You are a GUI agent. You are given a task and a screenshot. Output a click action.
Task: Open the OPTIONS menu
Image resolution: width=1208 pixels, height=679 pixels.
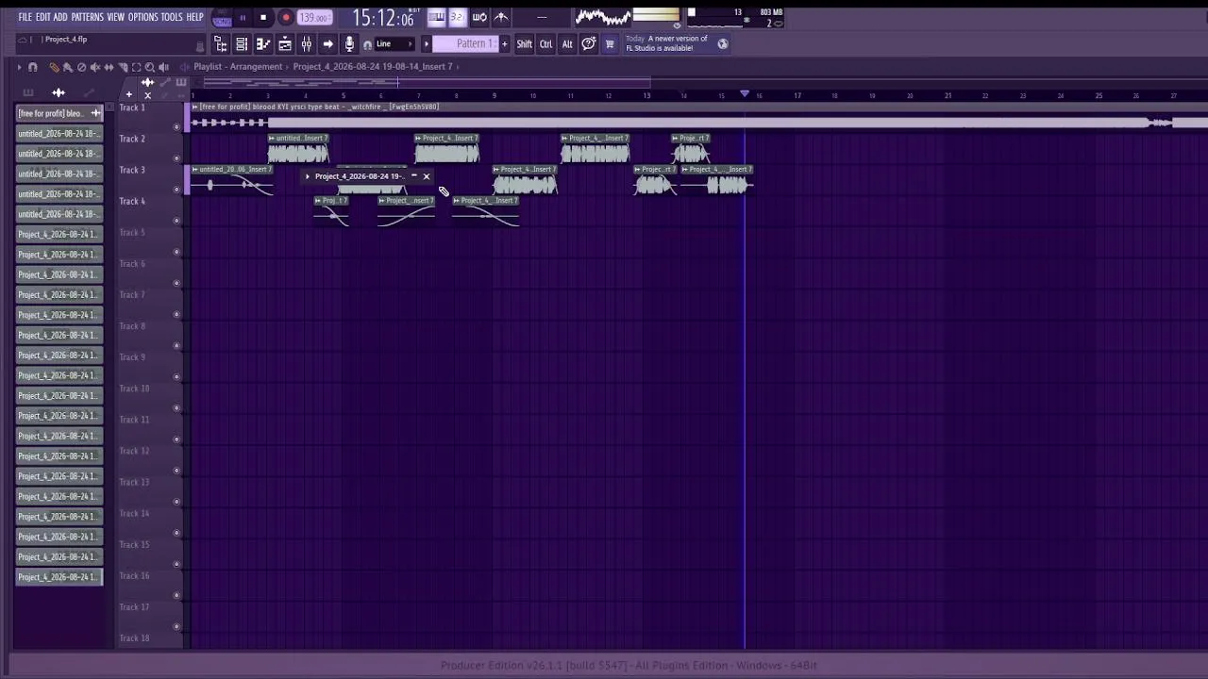click(143, 17)
